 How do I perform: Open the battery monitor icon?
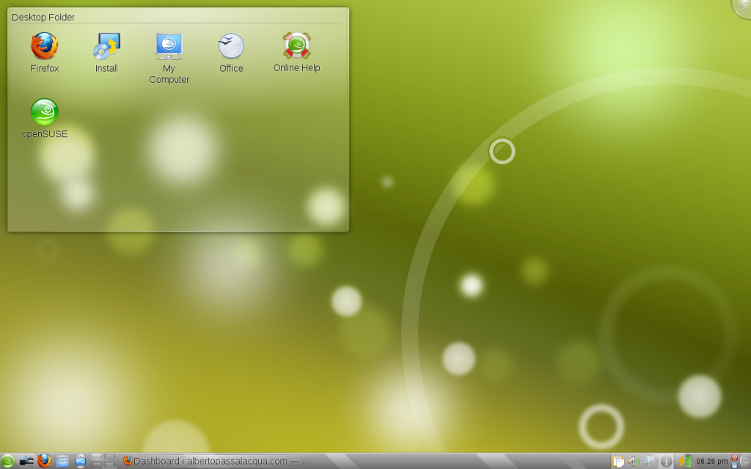tap(685, 462)
